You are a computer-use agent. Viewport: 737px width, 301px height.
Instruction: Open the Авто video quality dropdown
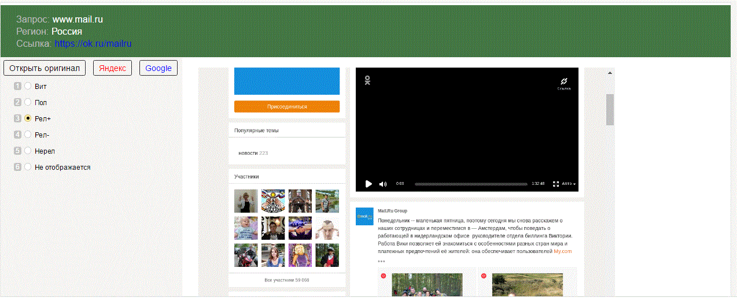click(x=569, y=184)
